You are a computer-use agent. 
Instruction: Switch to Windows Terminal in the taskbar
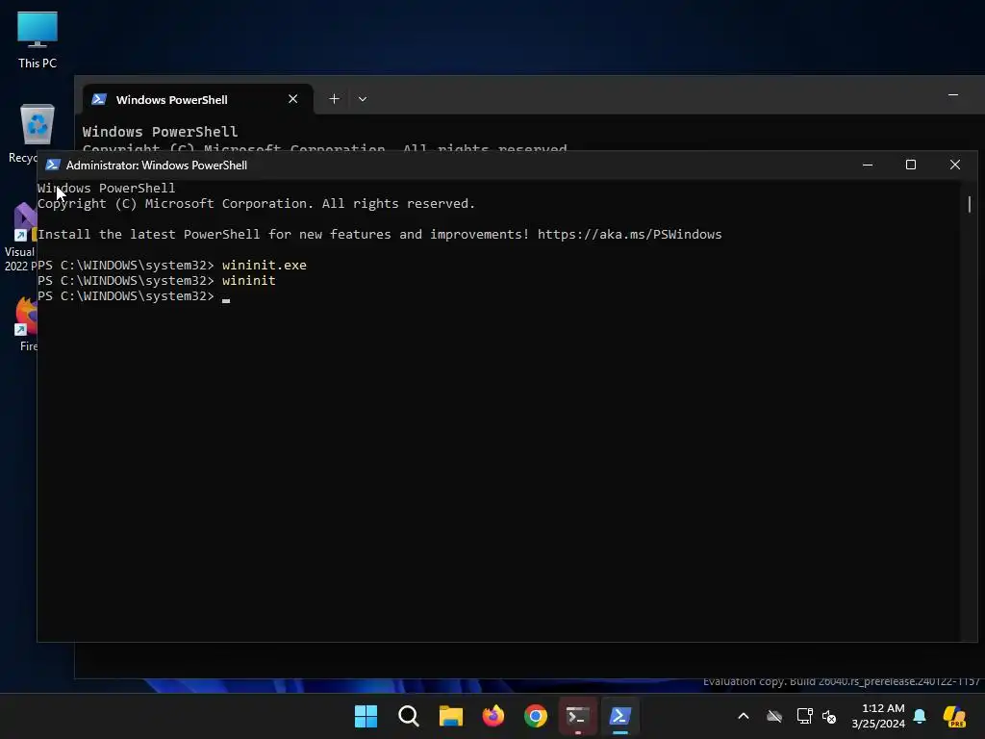click(x=578, y=716)
